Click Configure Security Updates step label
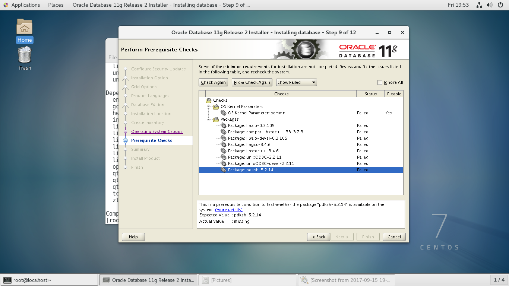The image size is (509, 286). (158, 69)
